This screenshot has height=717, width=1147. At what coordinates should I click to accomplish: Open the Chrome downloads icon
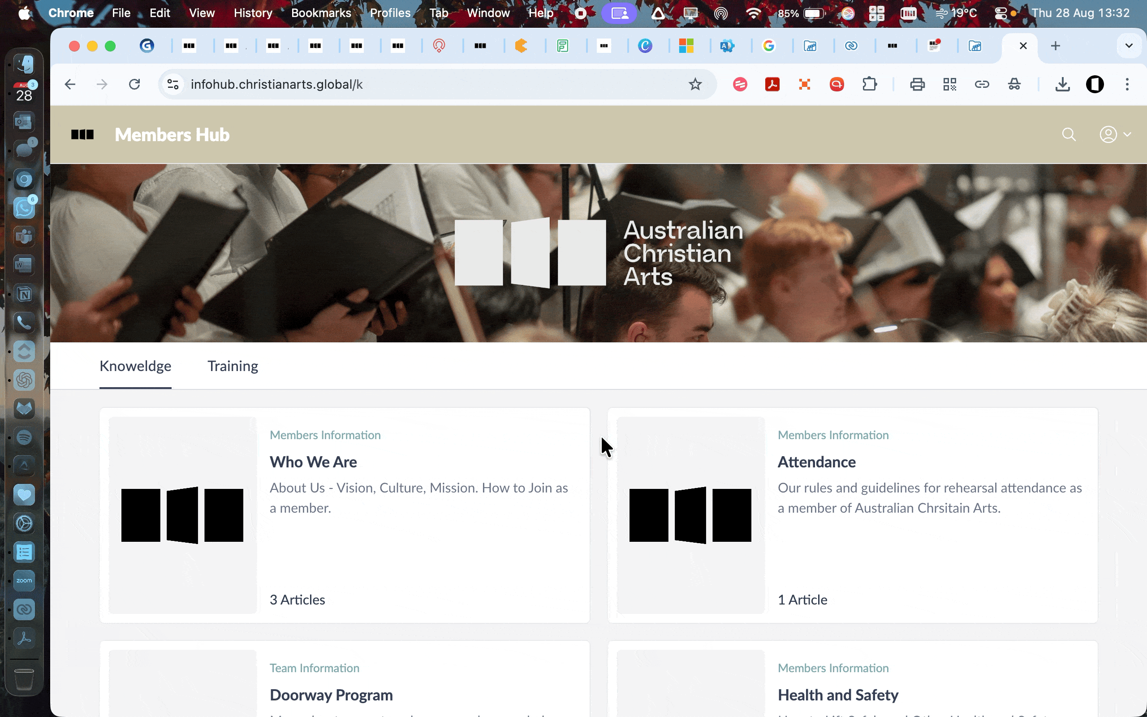coord(1063,84)
